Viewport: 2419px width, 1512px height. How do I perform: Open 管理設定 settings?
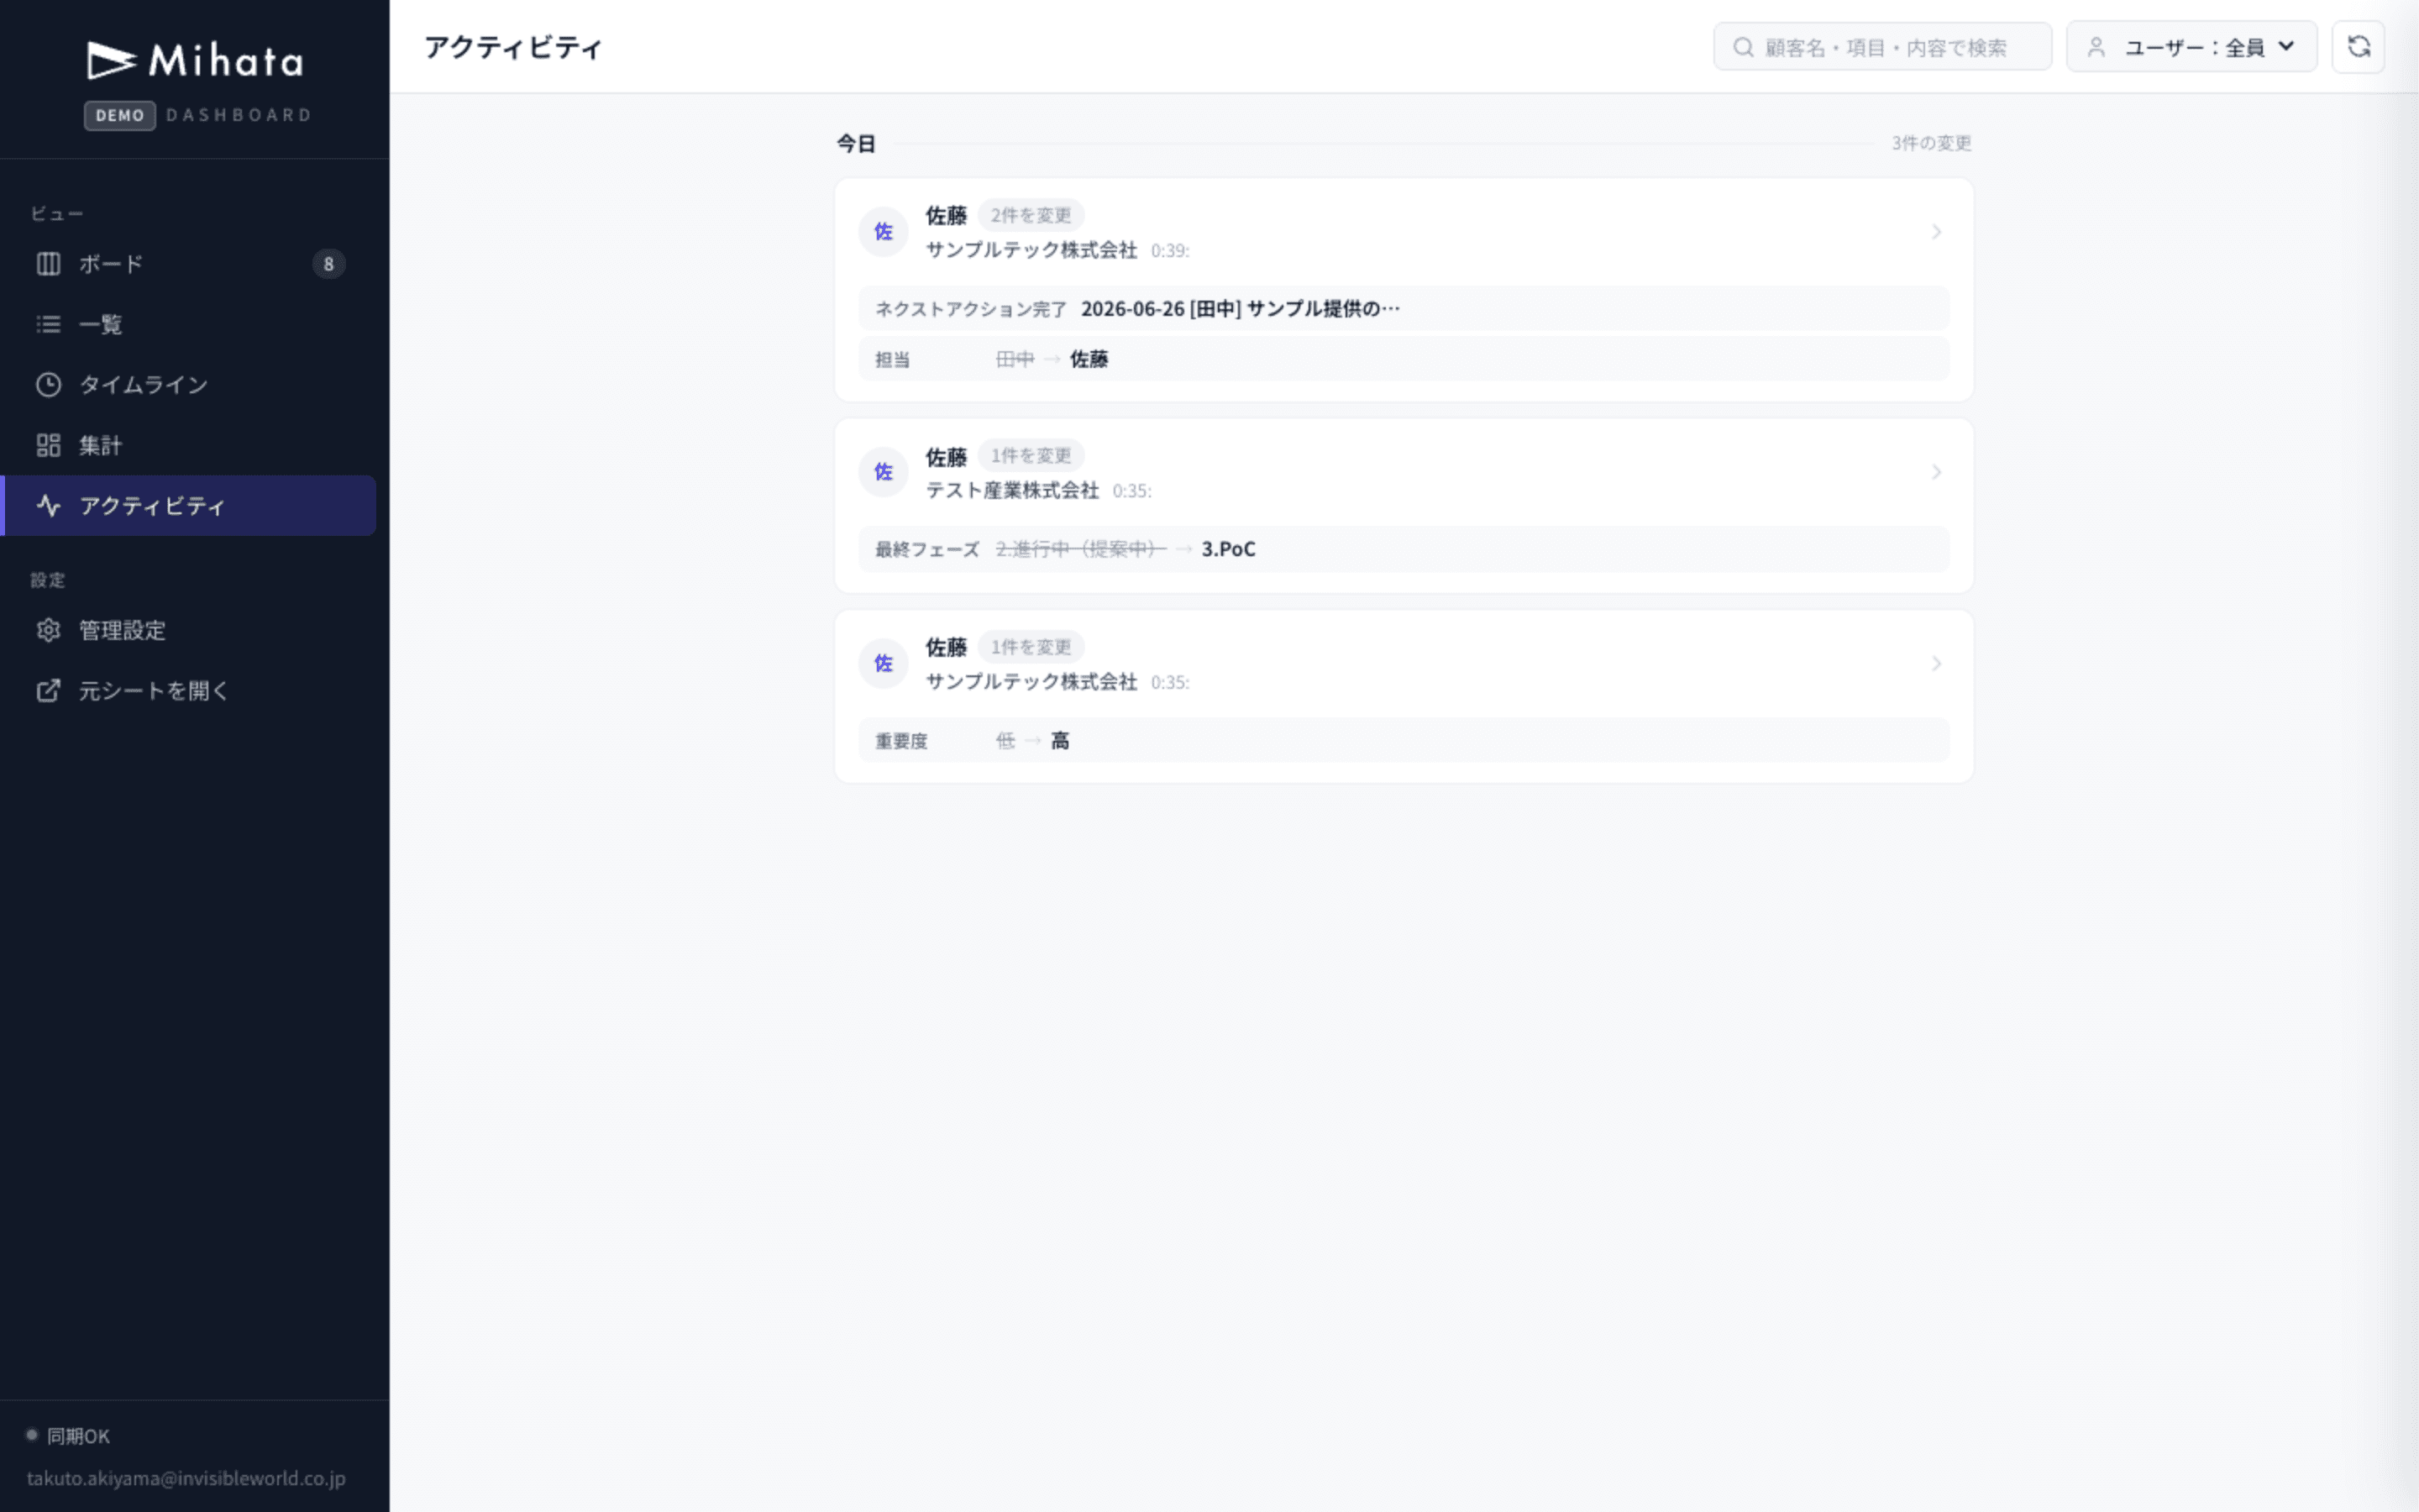pos(190,630)
